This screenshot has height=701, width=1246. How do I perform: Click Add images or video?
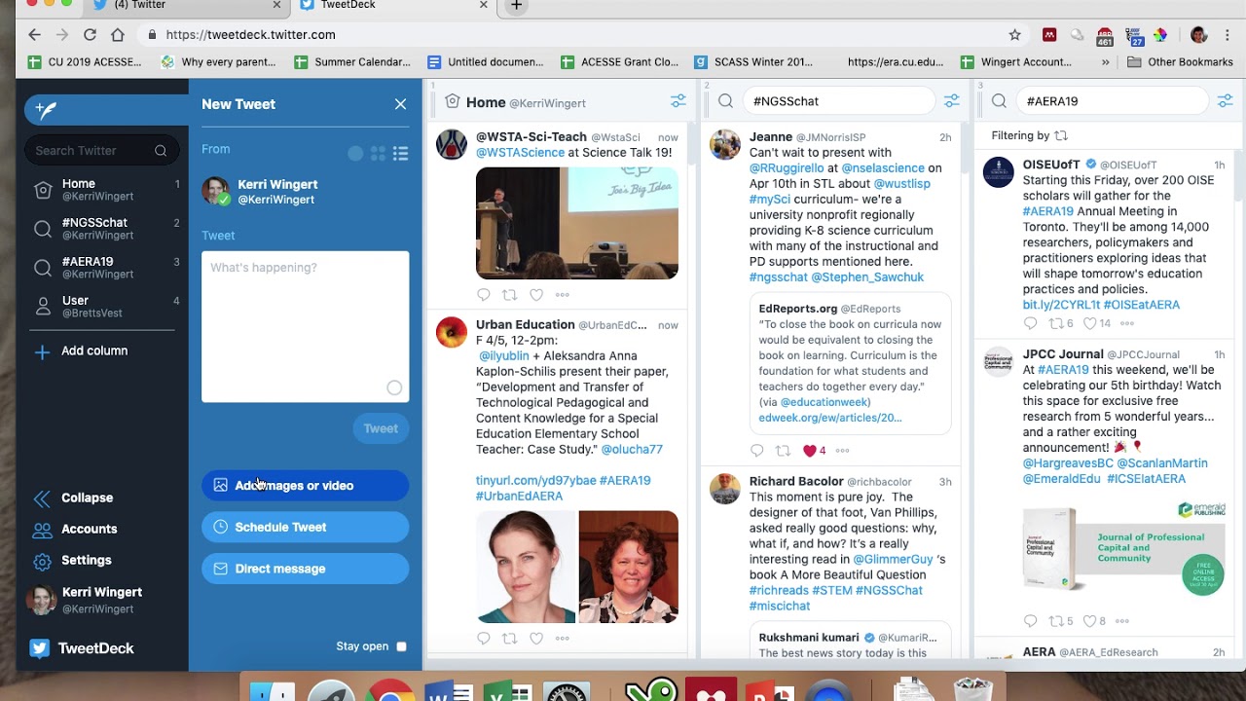[x=305, y=486]
